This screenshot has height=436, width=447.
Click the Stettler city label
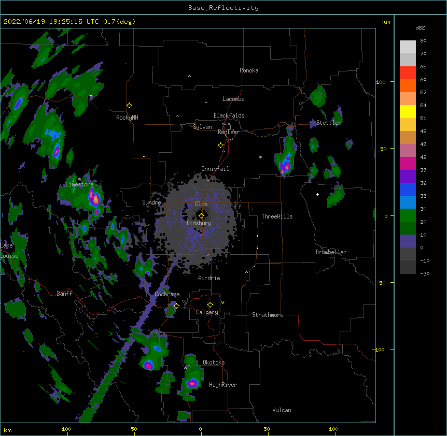[329, 123]
